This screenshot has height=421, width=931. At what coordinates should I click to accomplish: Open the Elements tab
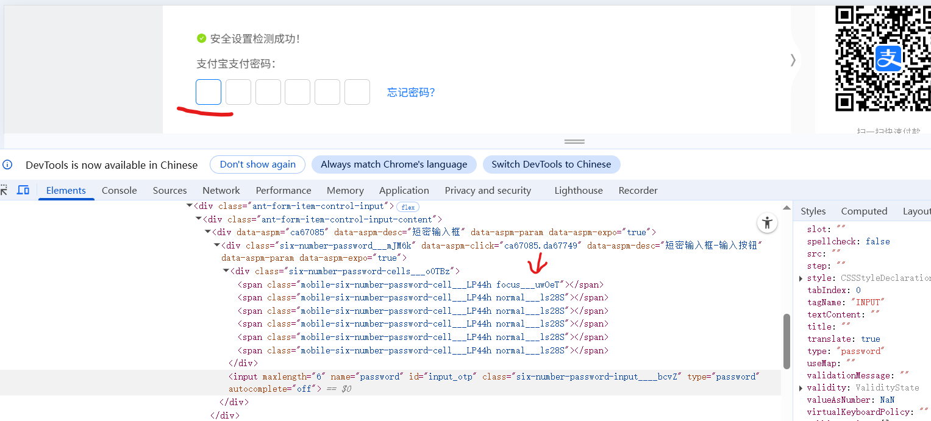point(66,190)
